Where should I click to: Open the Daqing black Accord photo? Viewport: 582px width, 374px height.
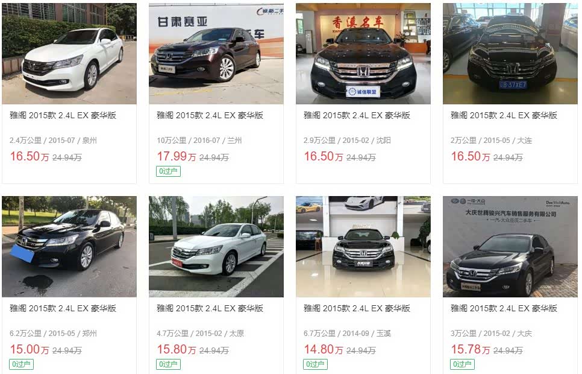pyautogui.click(x=510, y=247)
